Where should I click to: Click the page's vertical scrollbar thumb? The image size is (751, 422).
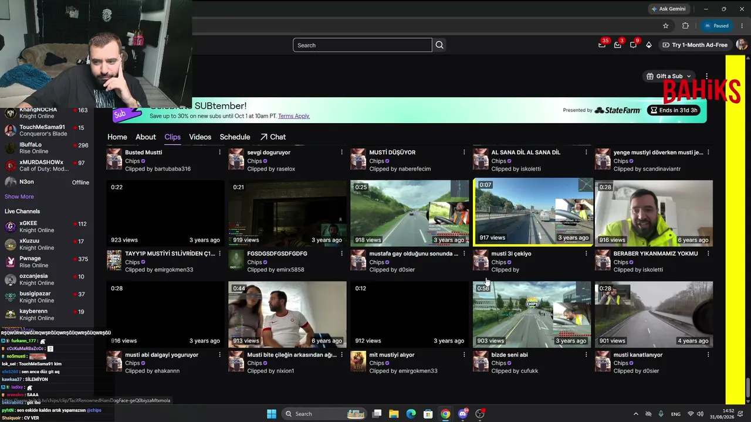747,387
